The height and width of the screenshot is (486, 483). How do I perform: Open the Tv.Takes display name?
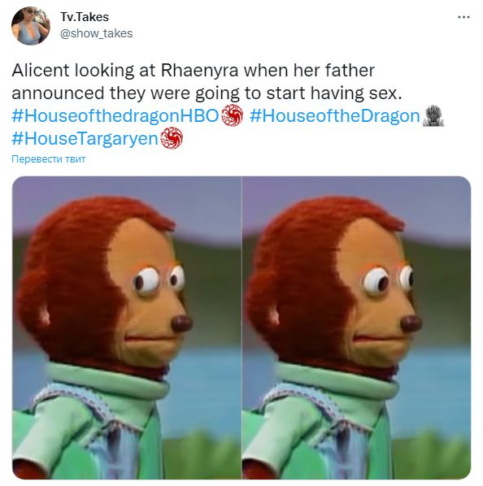85,17
